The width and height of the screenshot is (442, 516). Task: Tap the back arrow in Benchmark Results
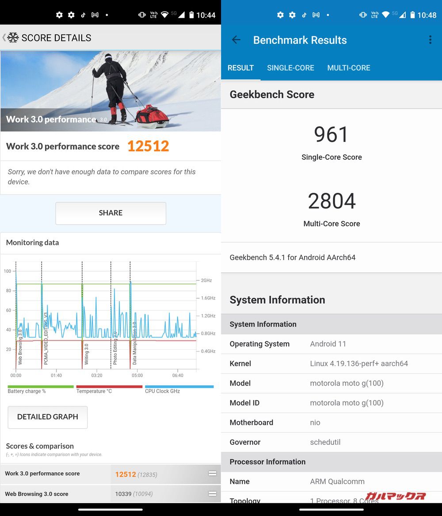[236, 40]
